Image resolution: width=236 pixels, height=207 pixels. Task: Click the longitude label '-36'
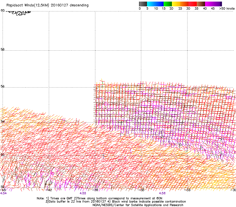pyautogui.click(x=142, y=190)
